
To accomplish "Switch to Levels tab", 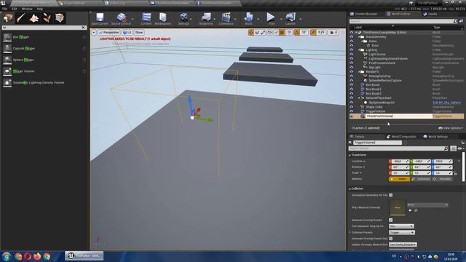I will (430, 14).
